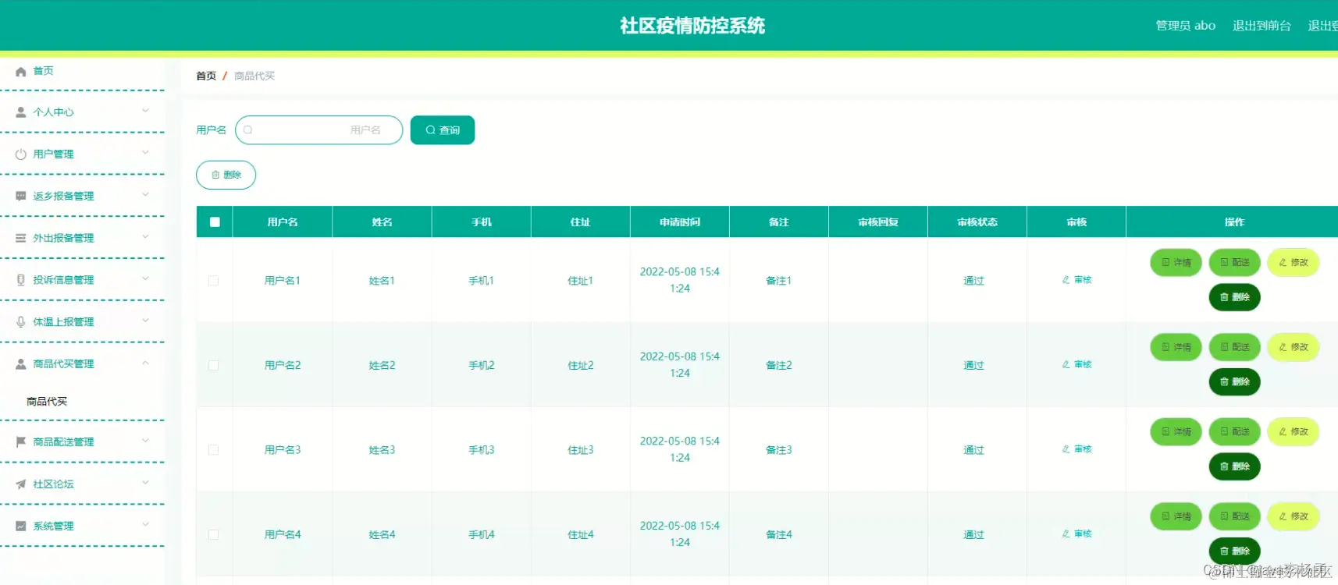Expand the 用户管理 menu chevron
Screen dimensions: 1338x585
(145, 153)
